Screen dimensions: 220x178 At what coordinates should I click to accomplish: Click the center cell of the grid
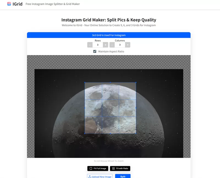click(x=111, y=108)
